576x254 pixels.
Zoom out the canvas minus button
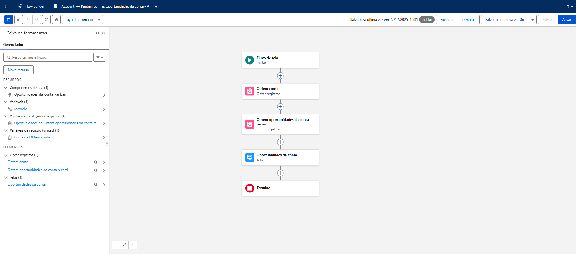pos(116,245)
